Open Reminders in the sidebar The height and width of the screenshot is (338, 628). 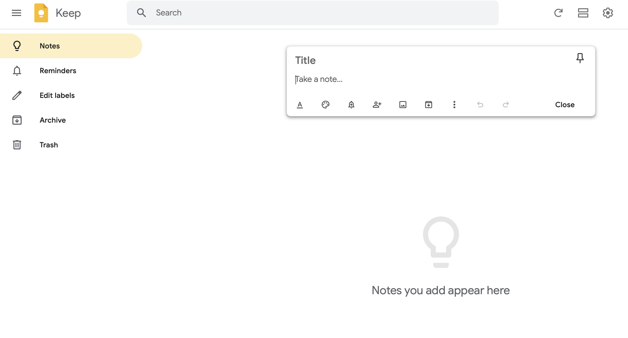coord(58,71)
